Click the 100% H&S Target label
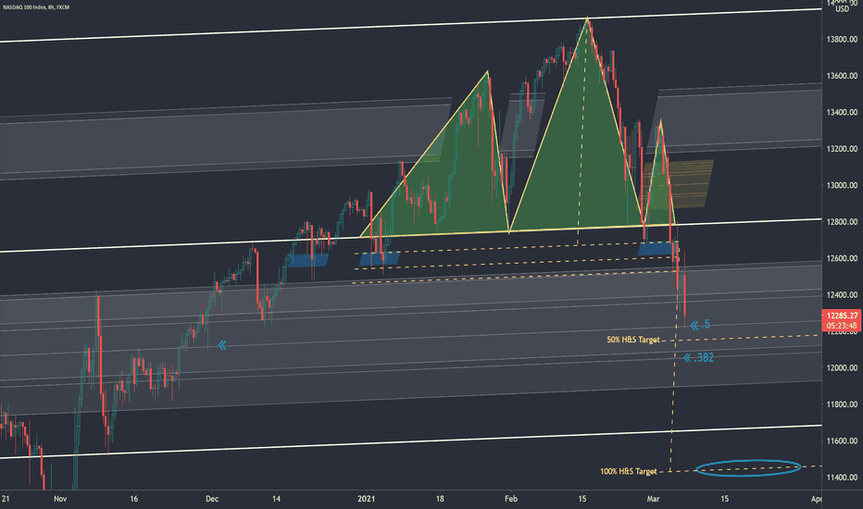Image resolution: width=863 pixels, height=509 pixels. pyautogui.click(x=628, y=471)
